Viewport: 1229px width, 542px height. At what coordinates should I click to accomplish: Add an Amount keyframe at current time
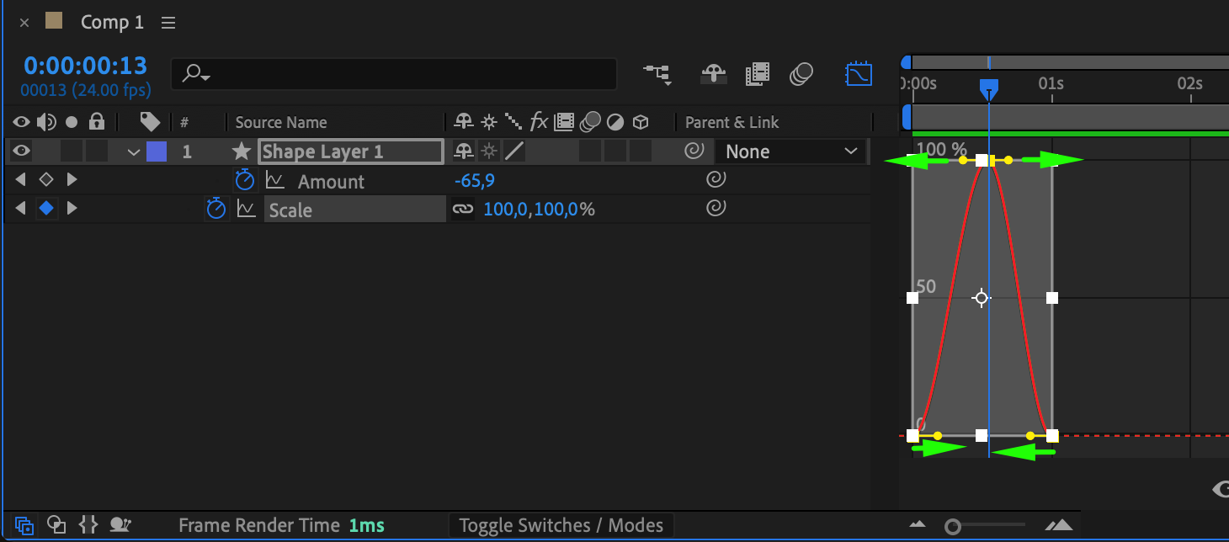46,180
